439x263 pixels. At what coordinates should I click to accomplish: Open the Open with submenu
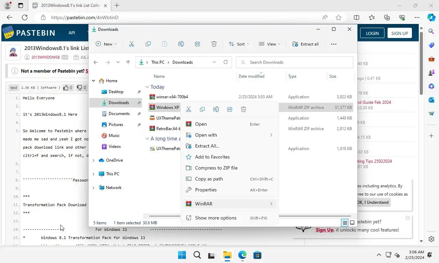pyautogui.click(x=229, y=135)
